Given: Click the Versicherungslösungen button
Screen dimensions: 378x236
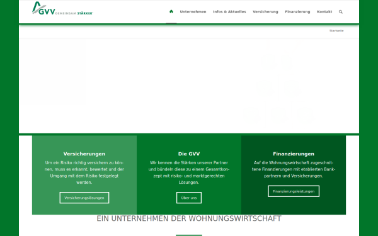Looking at the screenshot, I should coord(84,198).
